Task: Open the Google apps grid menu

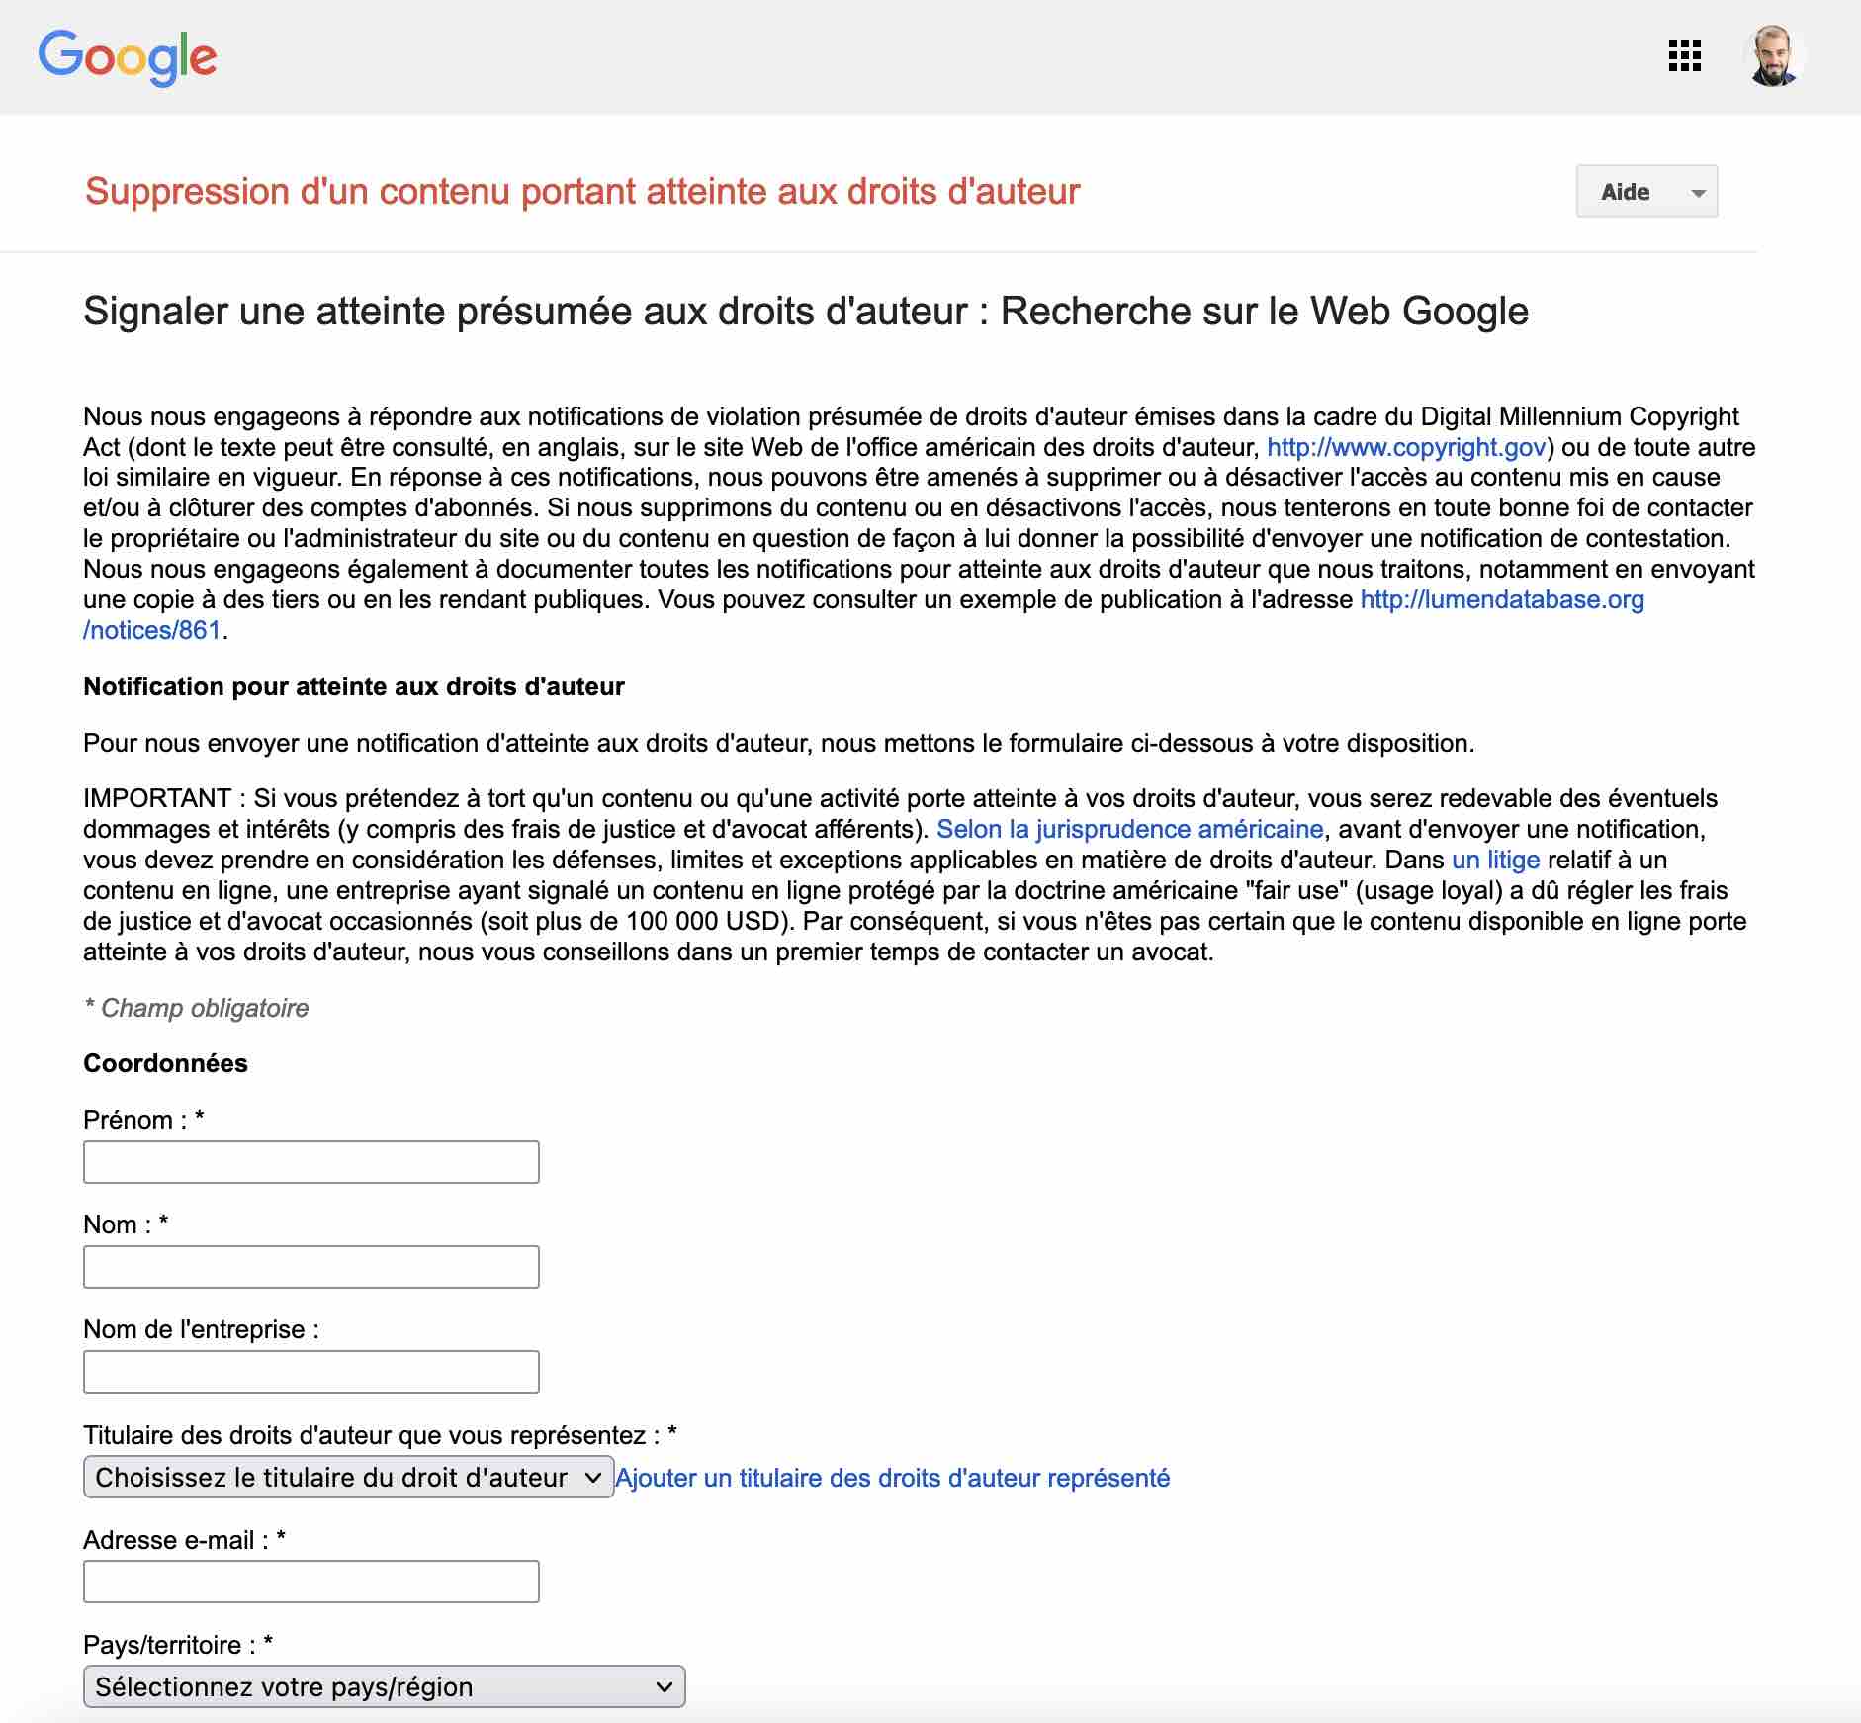Action: point(1683,56)
